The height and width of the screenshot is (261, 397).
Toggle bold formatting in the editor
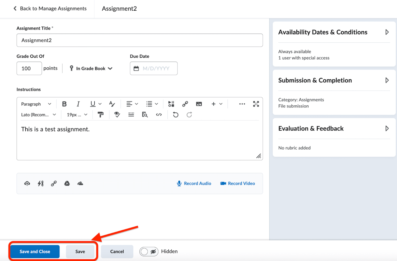pos(64,104)
